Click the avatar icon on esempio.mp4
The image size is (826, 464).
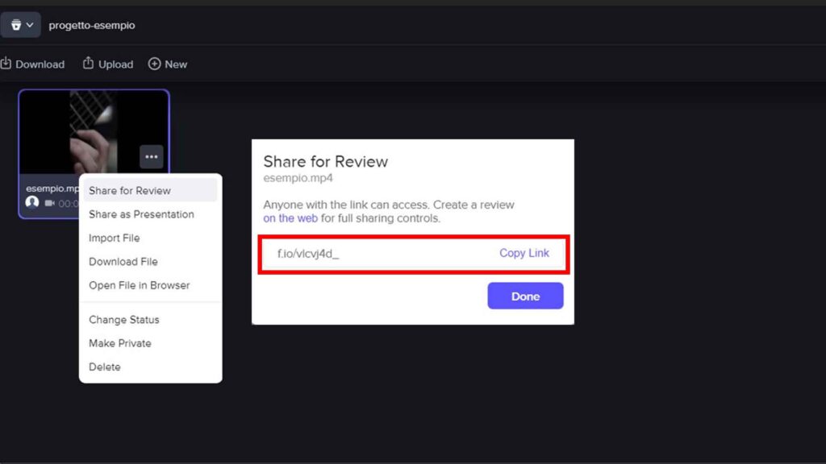tap(31, 202)
